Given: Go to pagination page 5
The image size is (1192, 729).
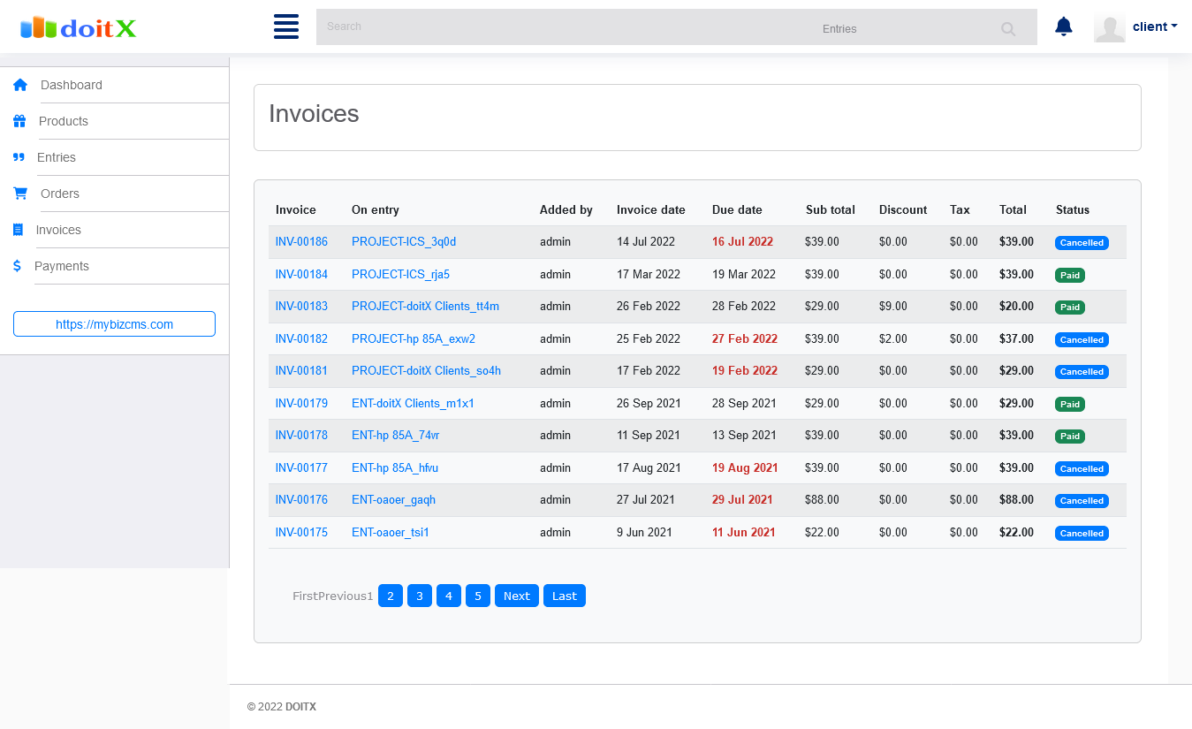Looking at the screenshot, I should [x=478, y=596].
